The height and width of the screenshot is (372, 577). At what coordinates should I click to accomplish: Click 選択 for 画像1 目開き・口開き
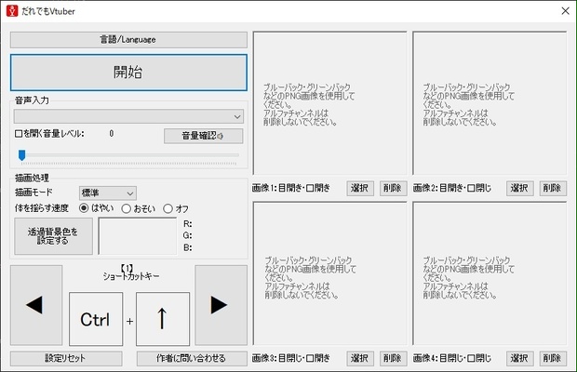pos(360,188)
